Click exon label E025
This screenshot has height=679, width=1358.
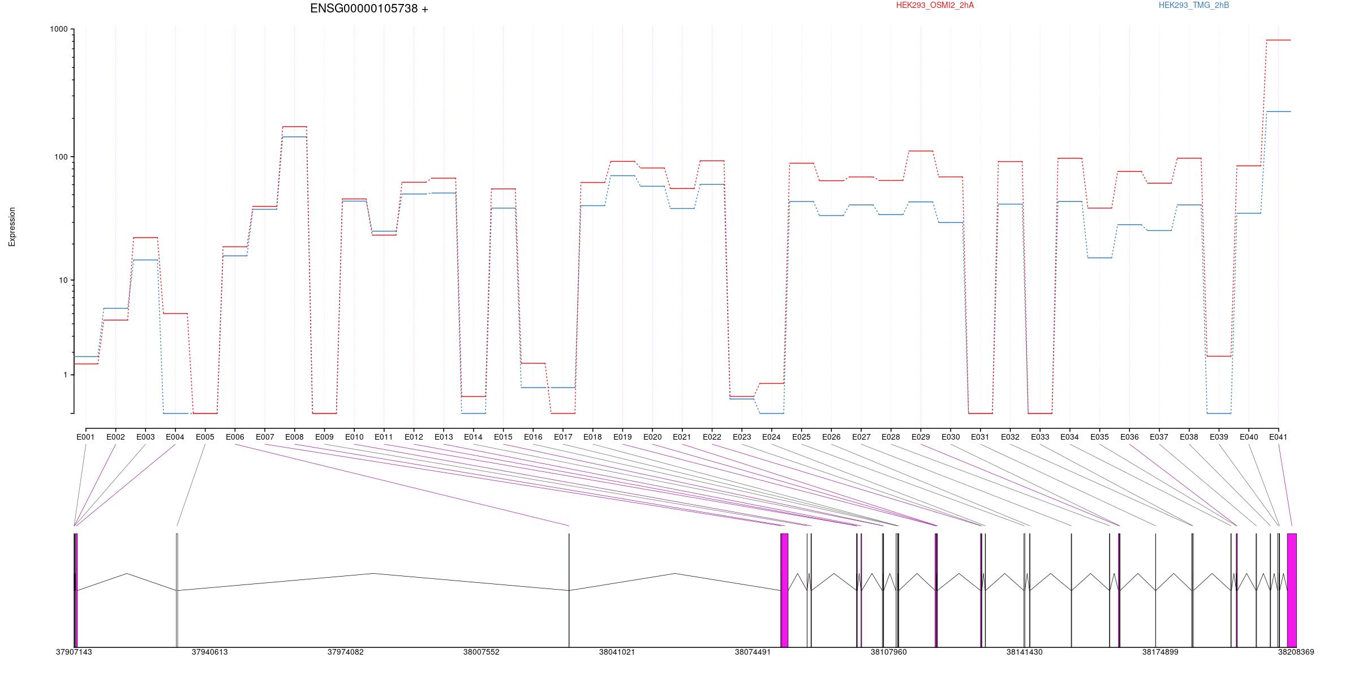[x=801, y=437]
